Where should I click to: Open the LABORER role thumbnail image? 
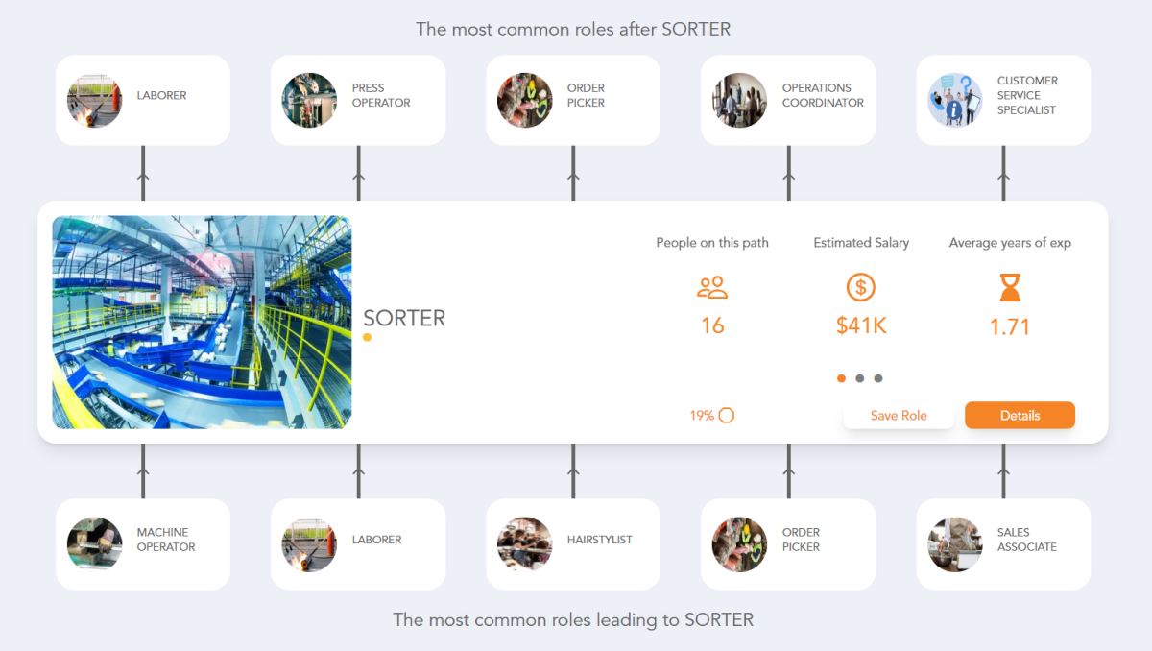(x=93, y=100)
